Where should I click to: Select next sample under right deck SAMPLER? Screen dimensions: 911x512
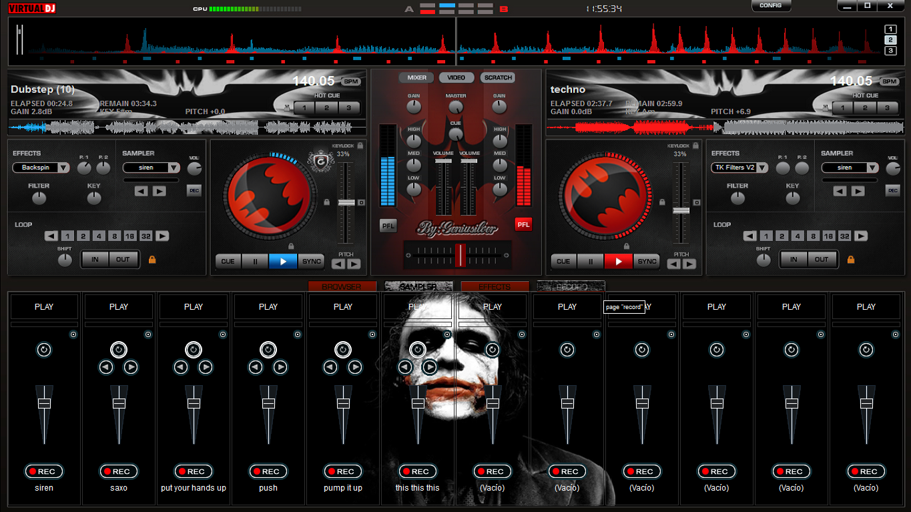(x=858, y=192)
